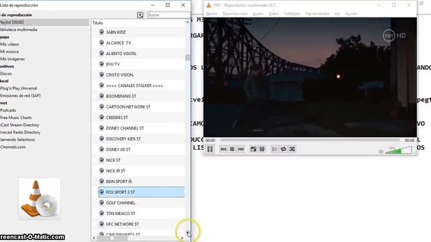Image resolution: width=431 pixels, height=242 pixels.
Task: Open Plug'n'Play Universal in sidebar
Action: 18,88
